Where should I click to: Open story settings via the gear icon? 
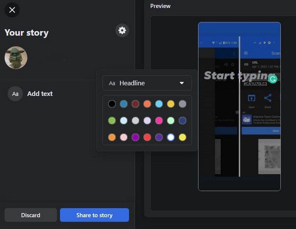click(122, 30)
